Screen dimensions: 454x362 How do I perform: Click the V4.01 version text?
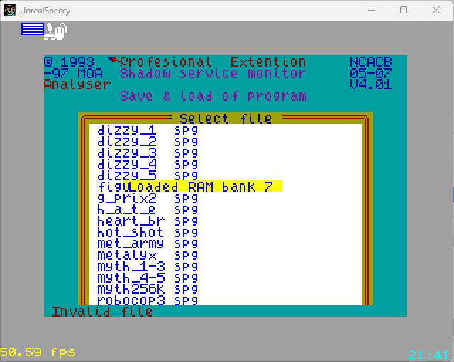pos(370,84)
